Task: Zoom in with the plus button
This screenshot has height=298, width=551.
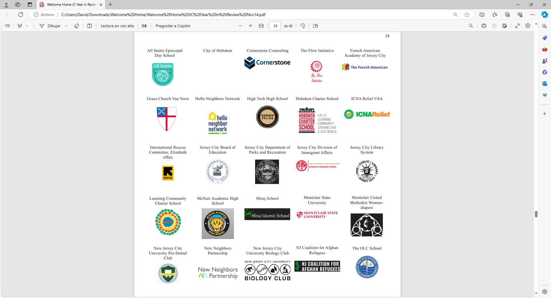Action: click(x=251, y=26)
